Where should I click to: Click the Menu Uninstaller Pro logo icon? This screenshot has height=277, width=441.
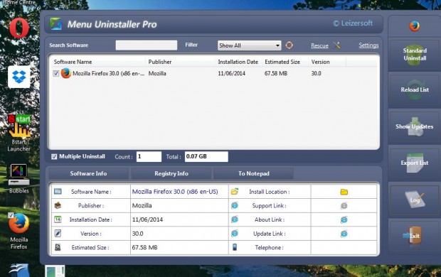[55, 23]
